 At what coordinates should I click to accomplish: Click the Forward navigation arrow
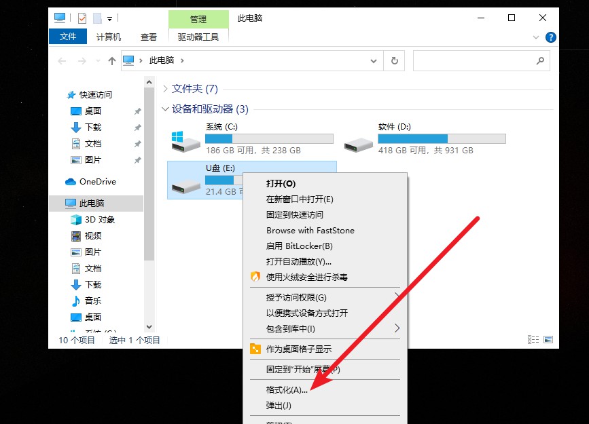(82, 61)
